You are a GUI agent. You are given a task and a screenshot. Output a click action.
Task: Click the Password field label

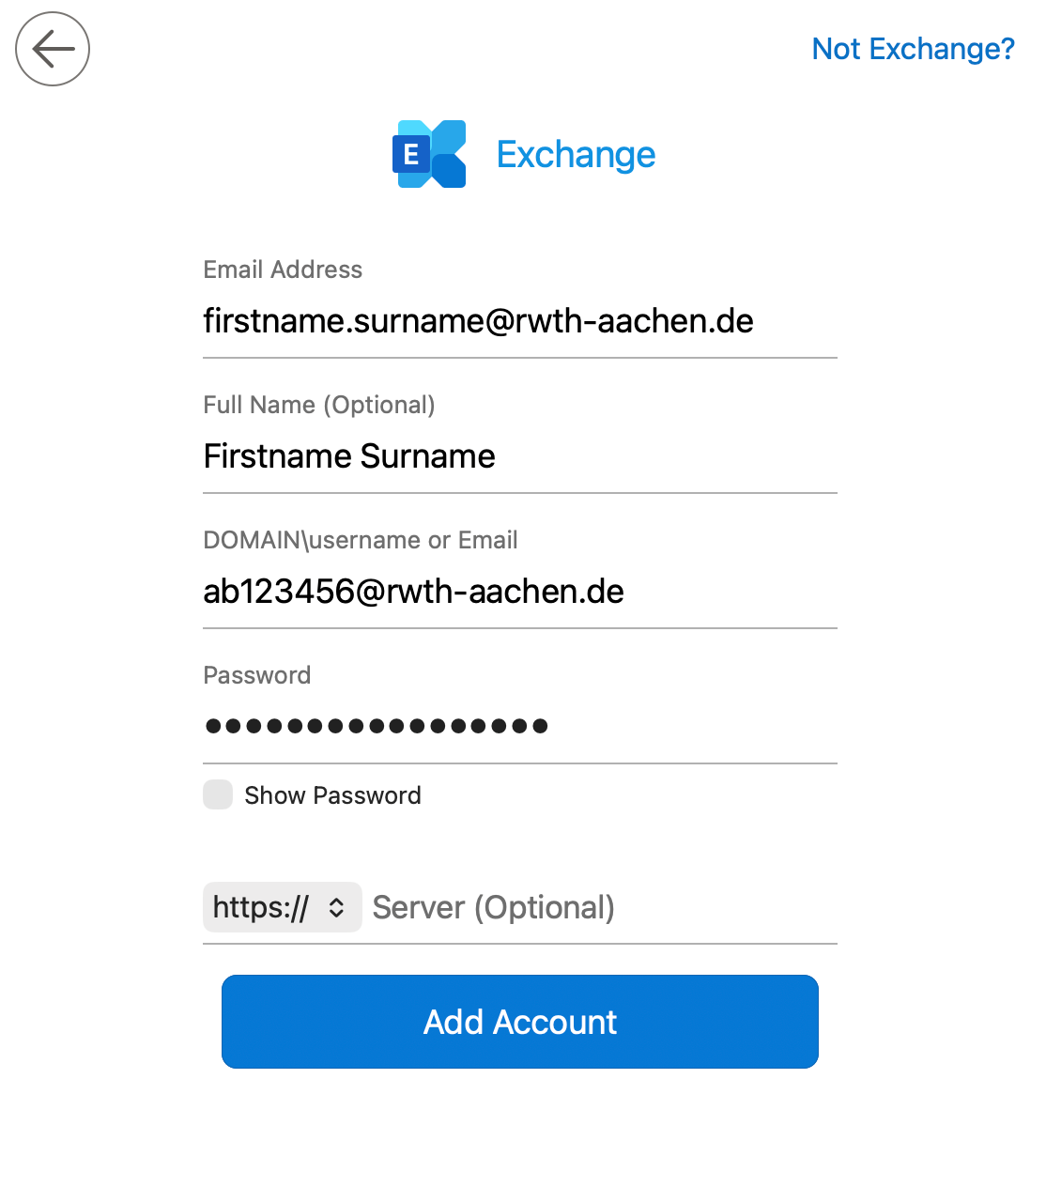pos(257,675)
